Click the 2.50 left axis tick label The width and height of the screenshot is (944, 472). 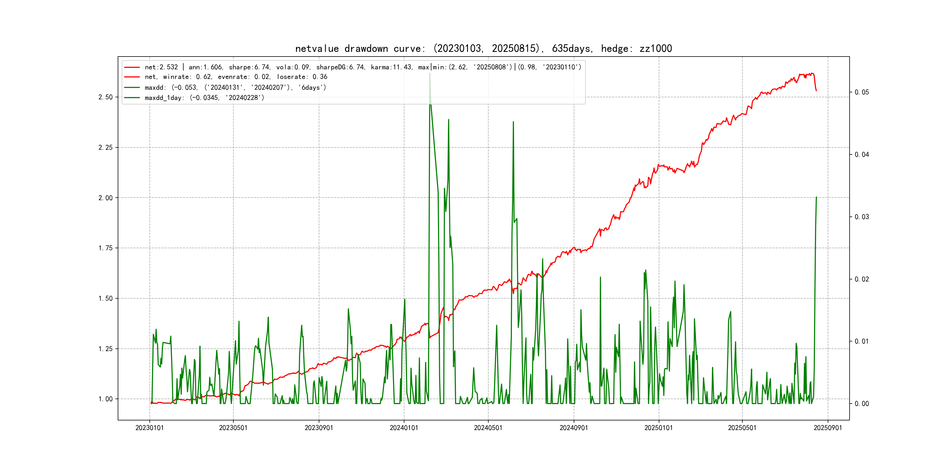105,97
